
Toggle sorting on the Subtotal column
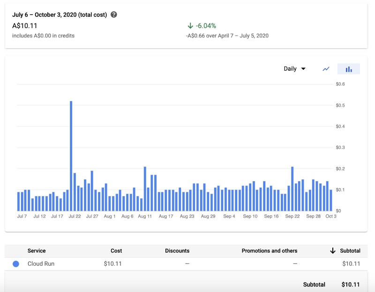(332, 251)
